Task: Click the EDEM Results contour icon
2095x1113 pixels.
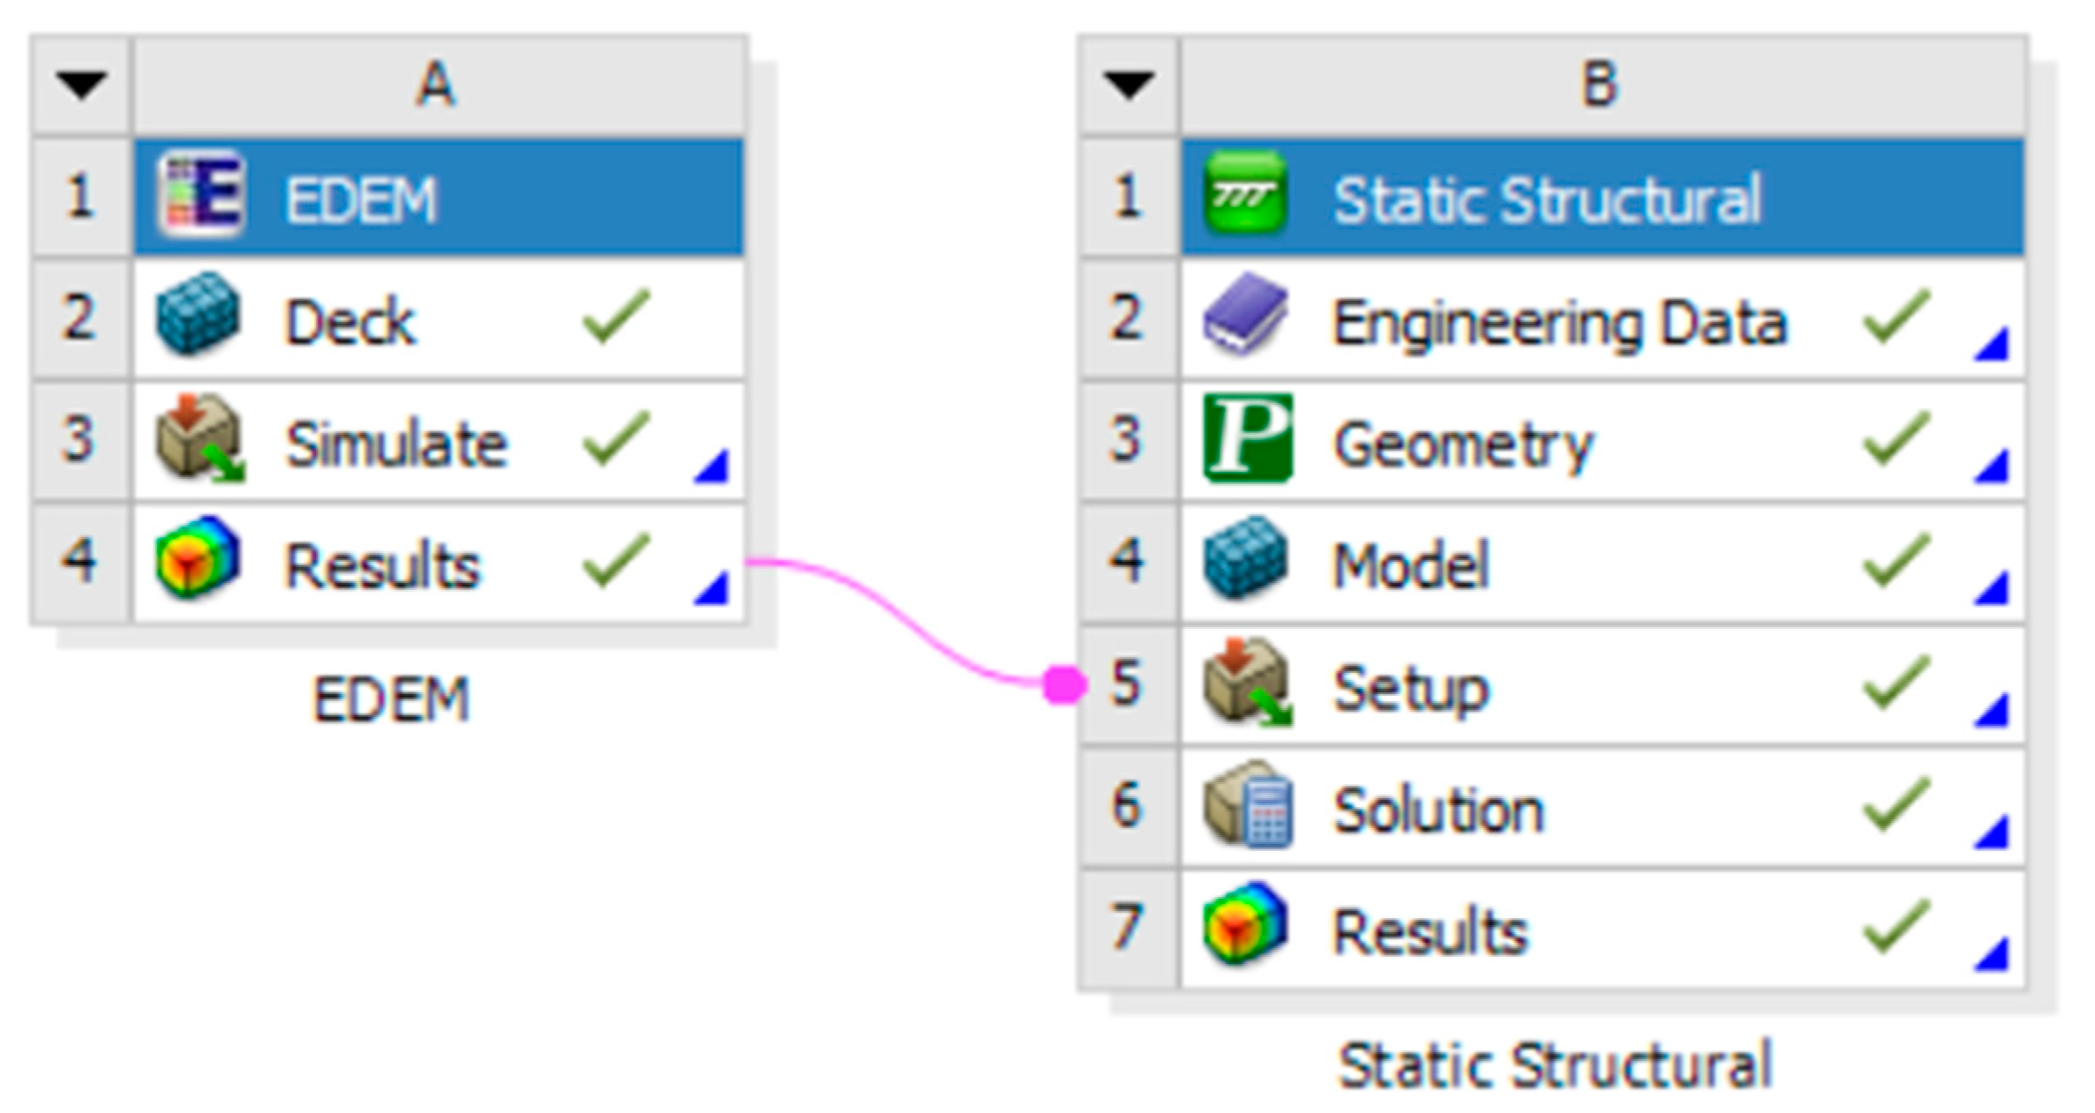Action: (x=198, y=558)
